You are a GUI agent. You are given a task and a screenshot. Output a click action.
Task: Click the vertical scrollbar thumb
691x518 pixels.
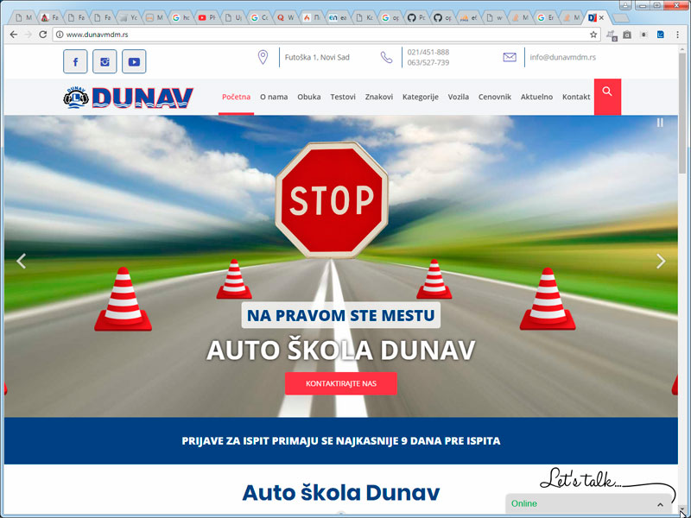click(682, 112)
